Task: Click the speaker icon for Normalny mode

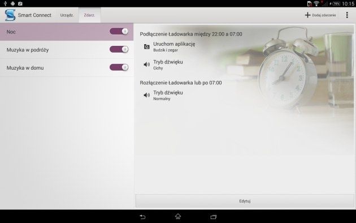Action: [147, 95]
